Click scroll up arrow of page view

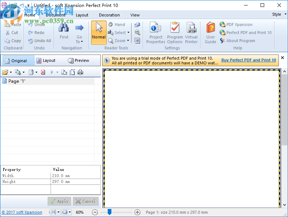tap(284, 71)
